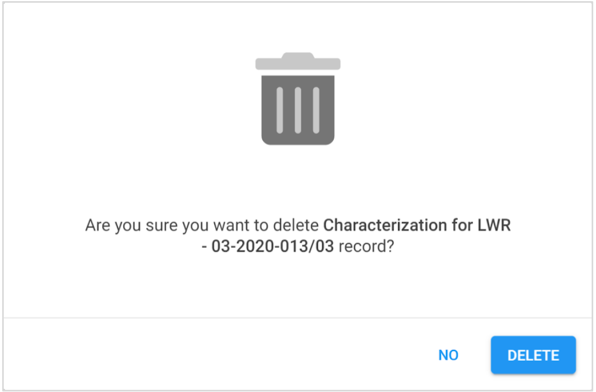Screen dimensions: 596x392
Task: Click the word 'record?' ending the prompt
Action: [x=366, y=246]
